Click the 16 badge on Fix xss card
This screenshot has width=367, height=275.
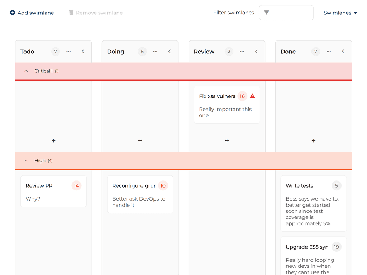(242, 96)
